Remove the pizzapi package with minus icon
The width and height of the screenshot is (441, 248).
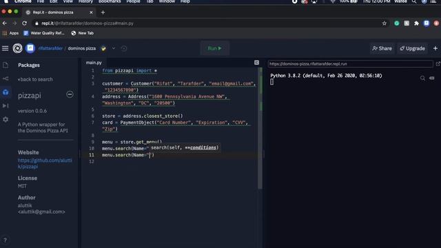(x=70, y=94)
